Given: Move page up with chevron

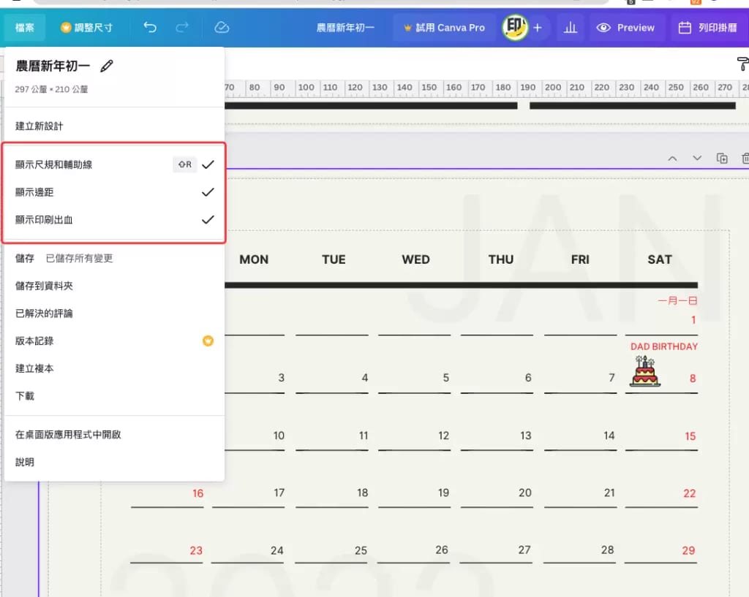Looking at the screenshot, I should (672, 158).
